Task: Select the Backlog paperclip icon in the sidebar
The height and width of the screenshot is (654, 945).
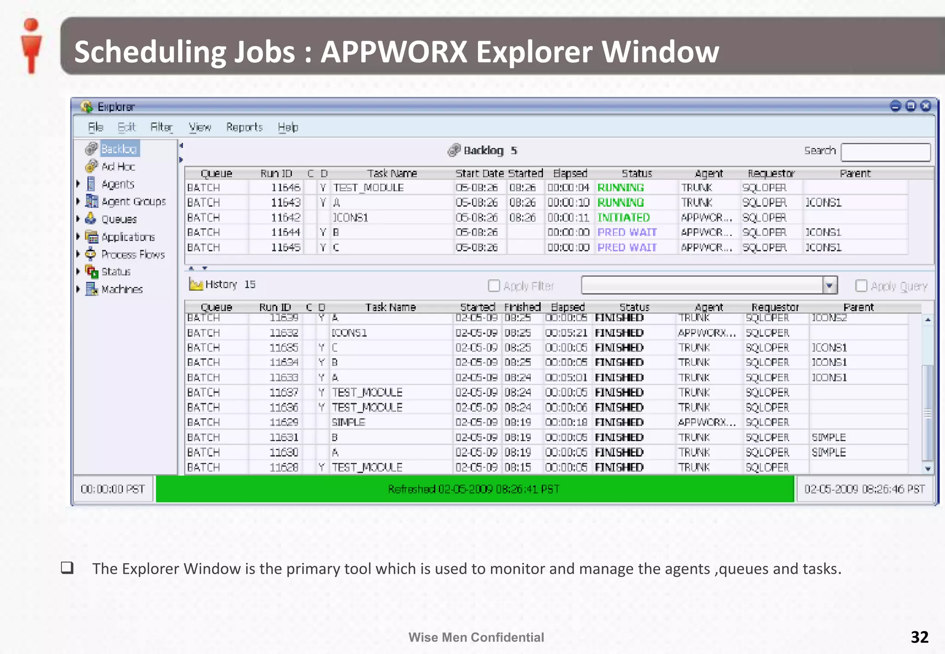Action: tap(91, 149)
